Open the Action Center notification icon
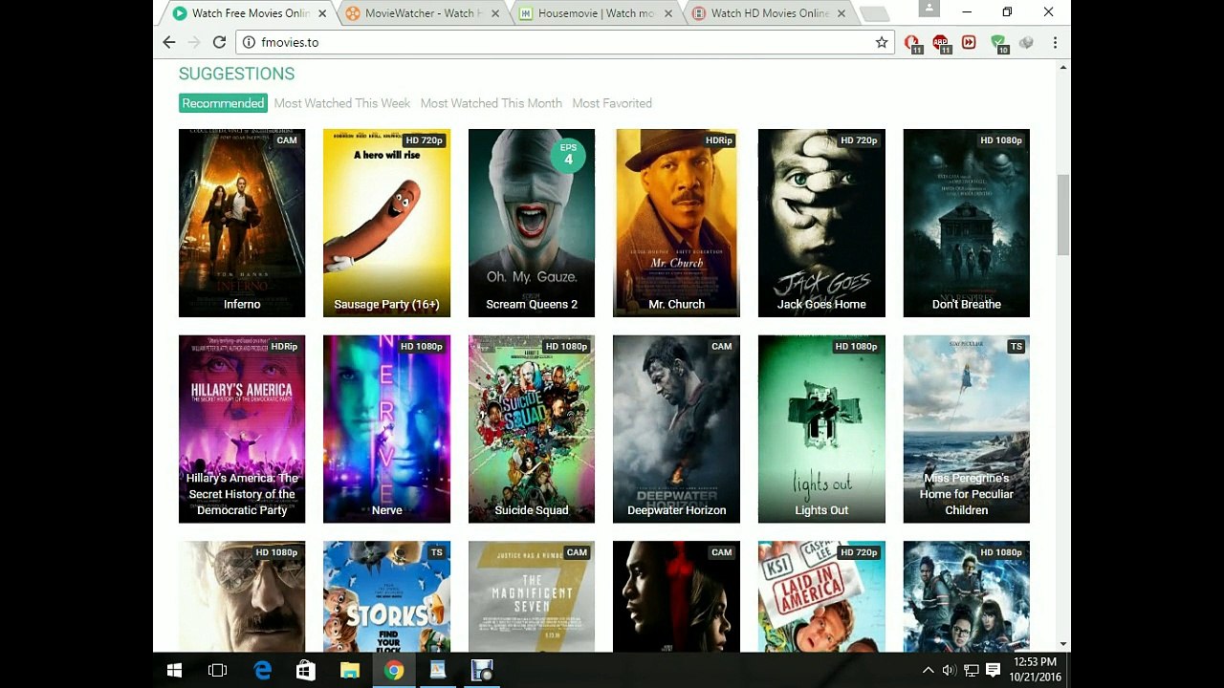The height and width of the screenshot is (688, 1224). [x=993, y=671]
